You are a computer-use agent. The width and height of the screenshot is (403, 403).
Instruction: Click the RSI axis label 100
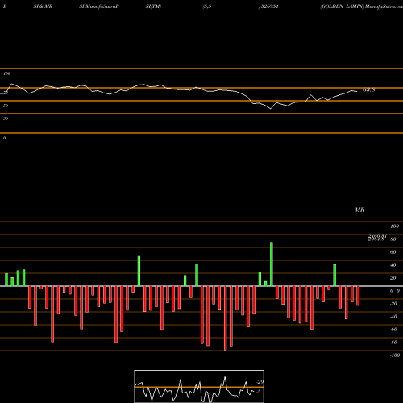coord(7,73)
